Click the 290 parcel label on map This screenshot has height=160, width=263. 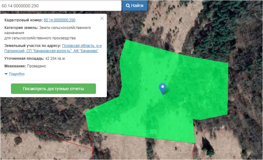153,131
